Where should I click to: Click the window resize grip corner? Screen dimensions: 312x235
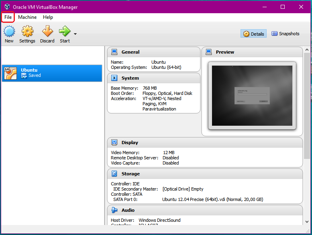[308, 231]
